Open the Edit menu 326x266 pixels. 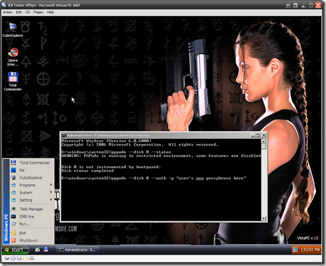coord(19,12)
